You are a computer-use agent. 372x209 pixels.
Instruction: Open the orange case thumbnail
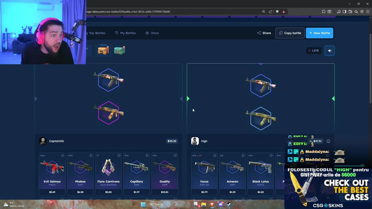103,50
